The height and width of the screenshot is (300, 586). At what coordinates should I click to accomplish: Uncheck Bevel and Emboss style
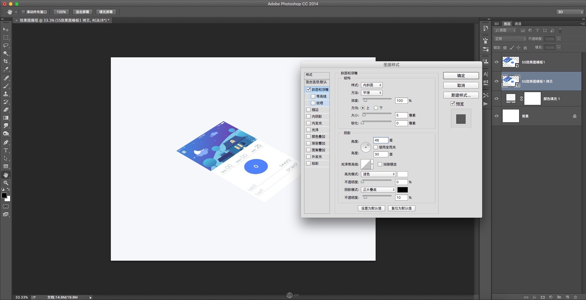pos(308,90)
